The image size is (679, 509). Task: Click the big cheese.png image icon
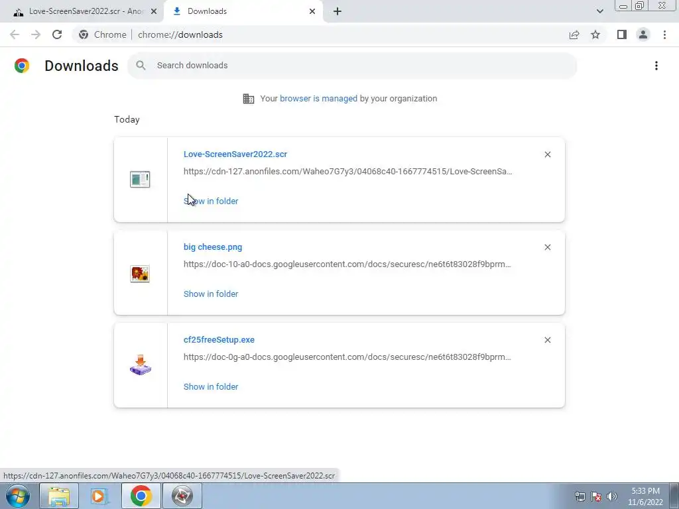[140, 274]
